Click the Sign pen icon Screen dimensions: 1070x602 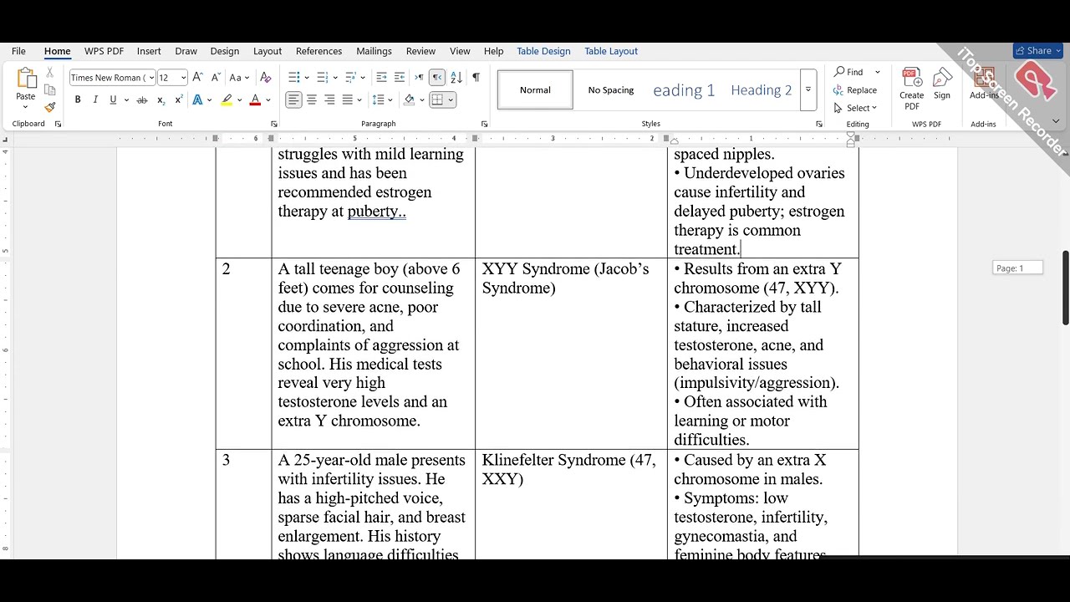(942, 84)
